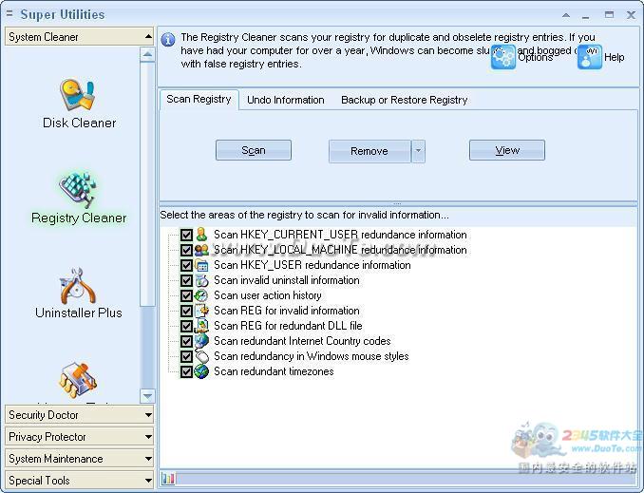
Task: Switch to the Scan Registry tab
Action: click(199, 100)
